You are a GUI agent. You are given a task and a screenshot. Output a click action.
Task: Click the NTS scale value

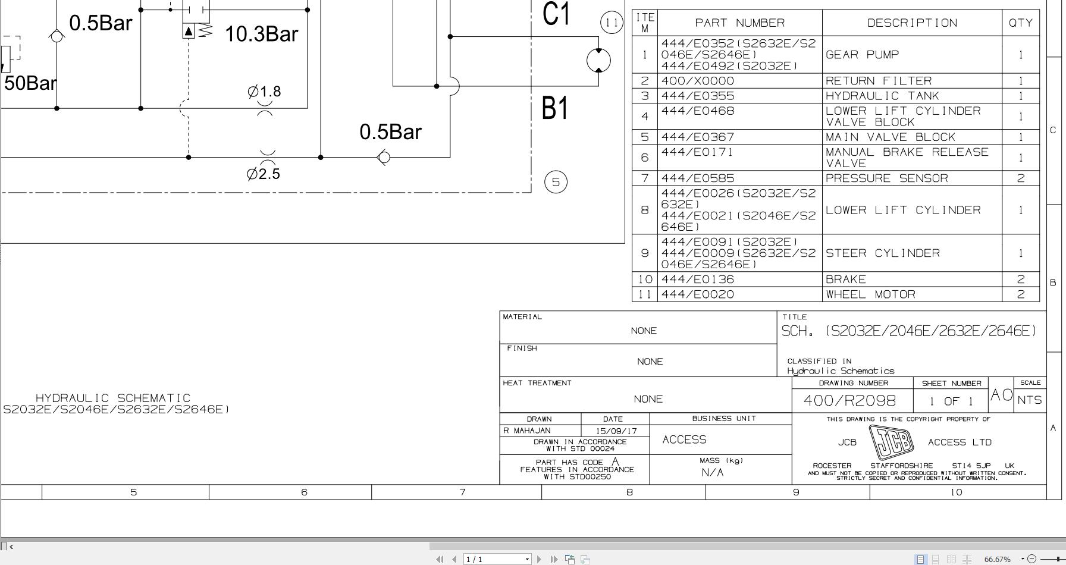point(1030,400)
